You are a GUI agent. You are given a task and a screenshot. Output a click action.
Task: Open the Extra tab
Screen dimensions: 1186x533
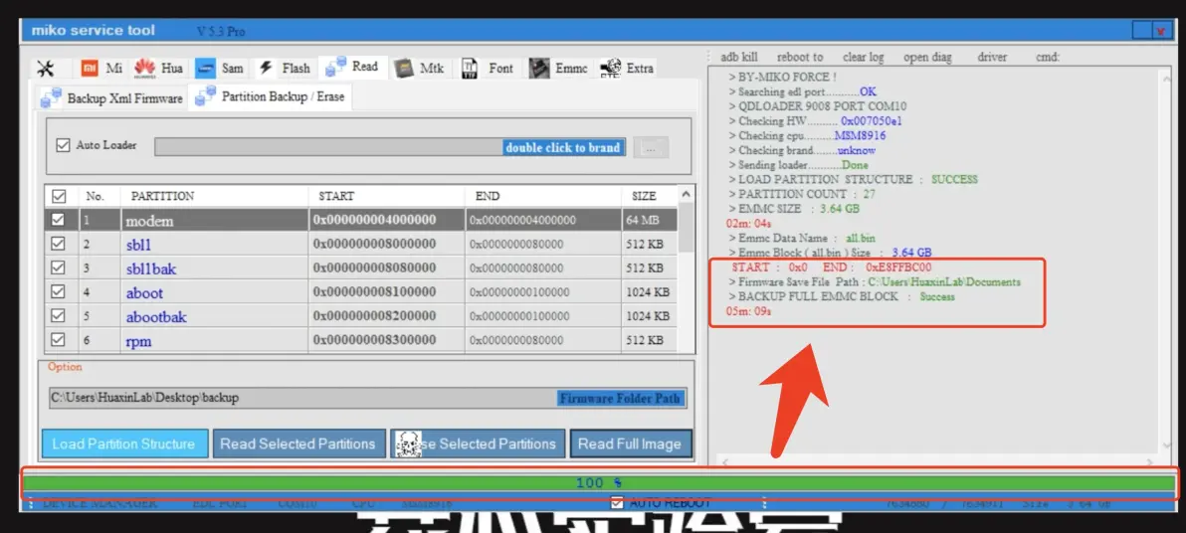627,69
